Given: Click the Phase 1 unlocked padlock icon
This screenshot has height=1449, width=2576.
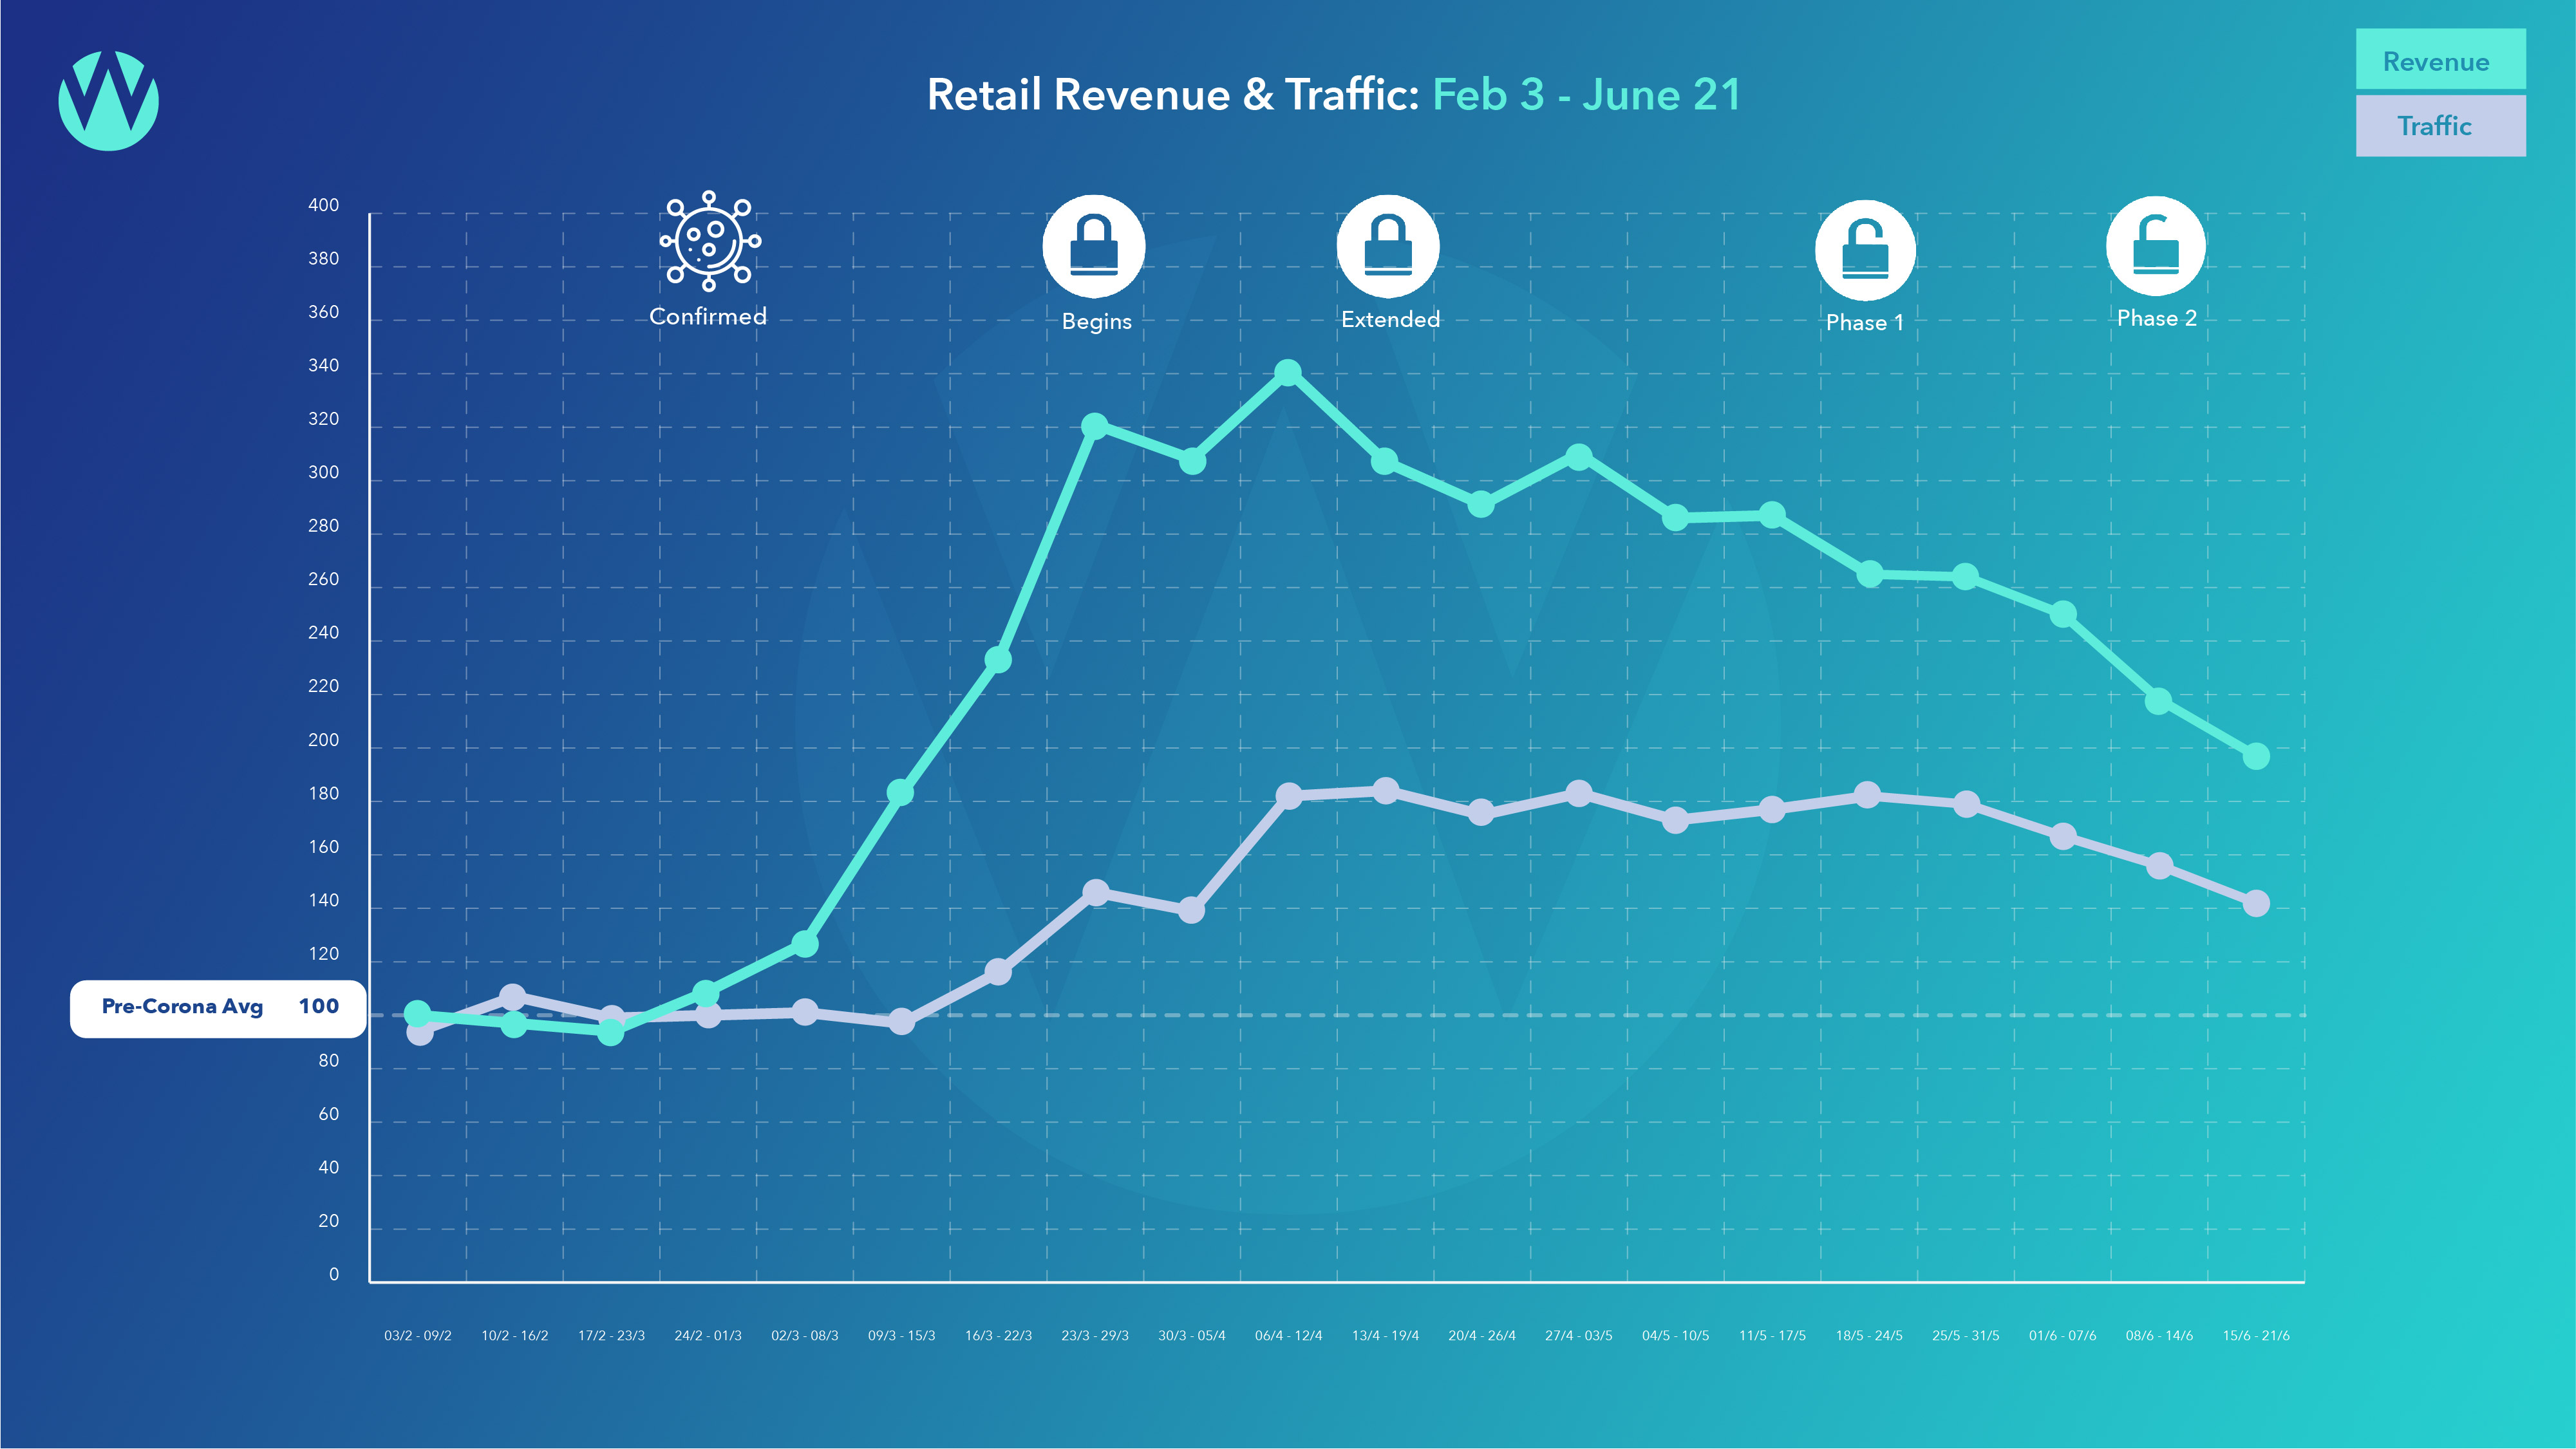Looking at the screenshot, I should pos(1865,250).
